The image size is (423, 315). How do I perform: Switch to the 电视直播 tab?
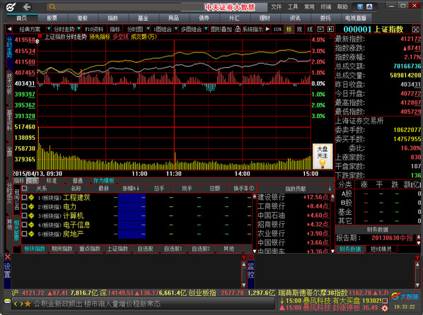tap(356, 18)
